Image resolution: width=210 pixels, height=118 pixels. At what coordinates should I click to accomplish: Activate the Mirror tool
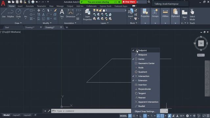pyautogui.click(x=44, y=14)
